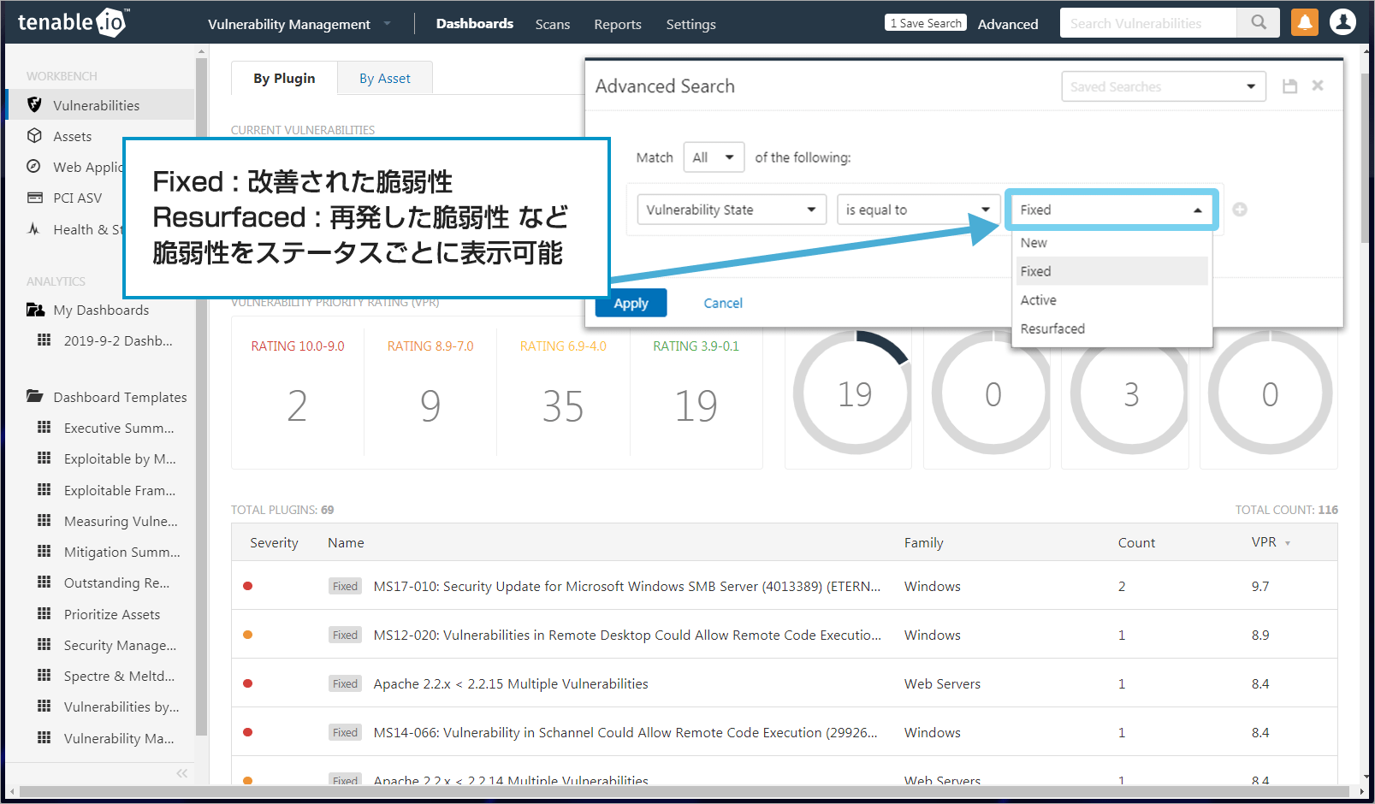
Task: Click grid icon beside Exploitable by Malware
Action: [44, 458]
